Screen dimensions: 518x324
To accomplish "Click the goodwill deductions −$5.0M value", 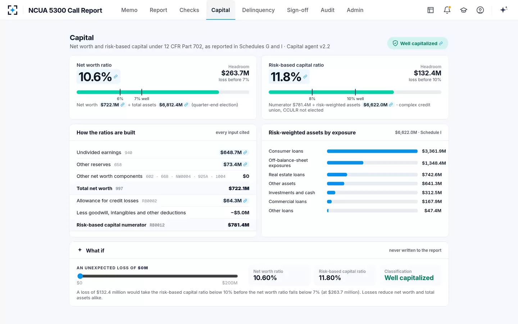I will pos(240,213).
